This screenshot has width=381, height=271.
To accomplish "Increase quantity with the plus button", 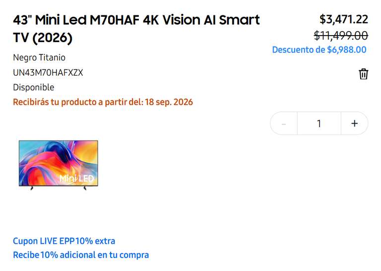I will tap(355, 124).
